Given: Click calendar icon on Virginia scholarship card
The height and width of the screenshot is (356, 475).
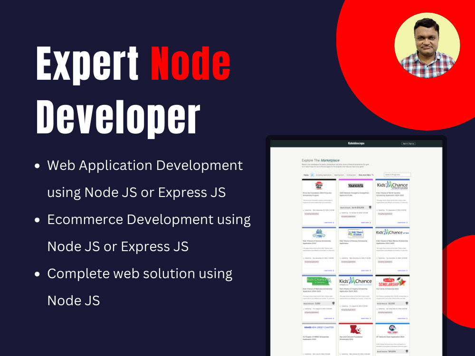Looking at the screenshot, I should click(x=340, y=306).
